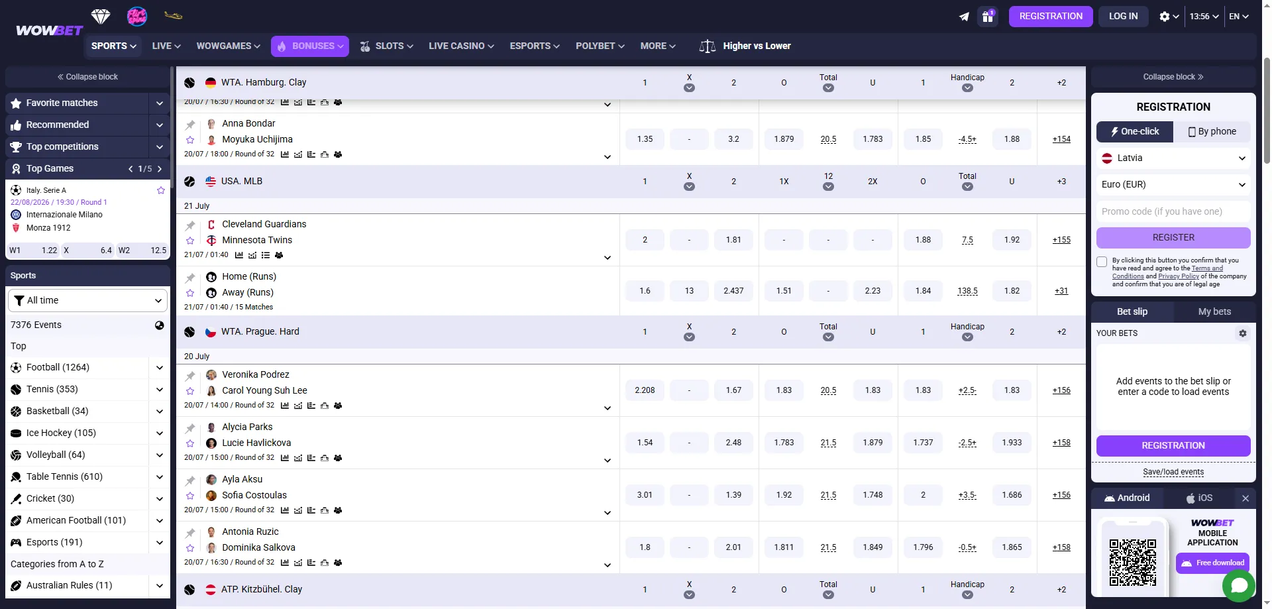
Task: Click the baseball icon next to USA MLB
Action: [x=189, y=182]
